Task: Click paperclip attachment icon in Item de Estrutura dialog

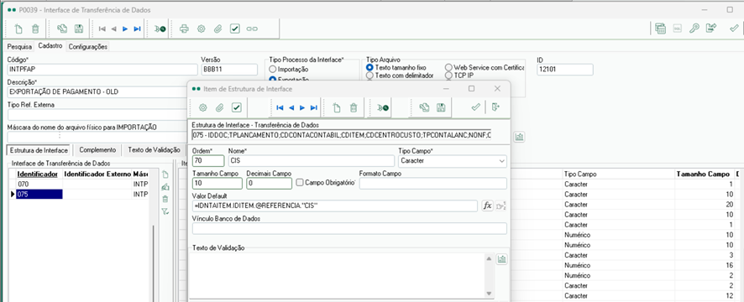Action: (219, 107)
